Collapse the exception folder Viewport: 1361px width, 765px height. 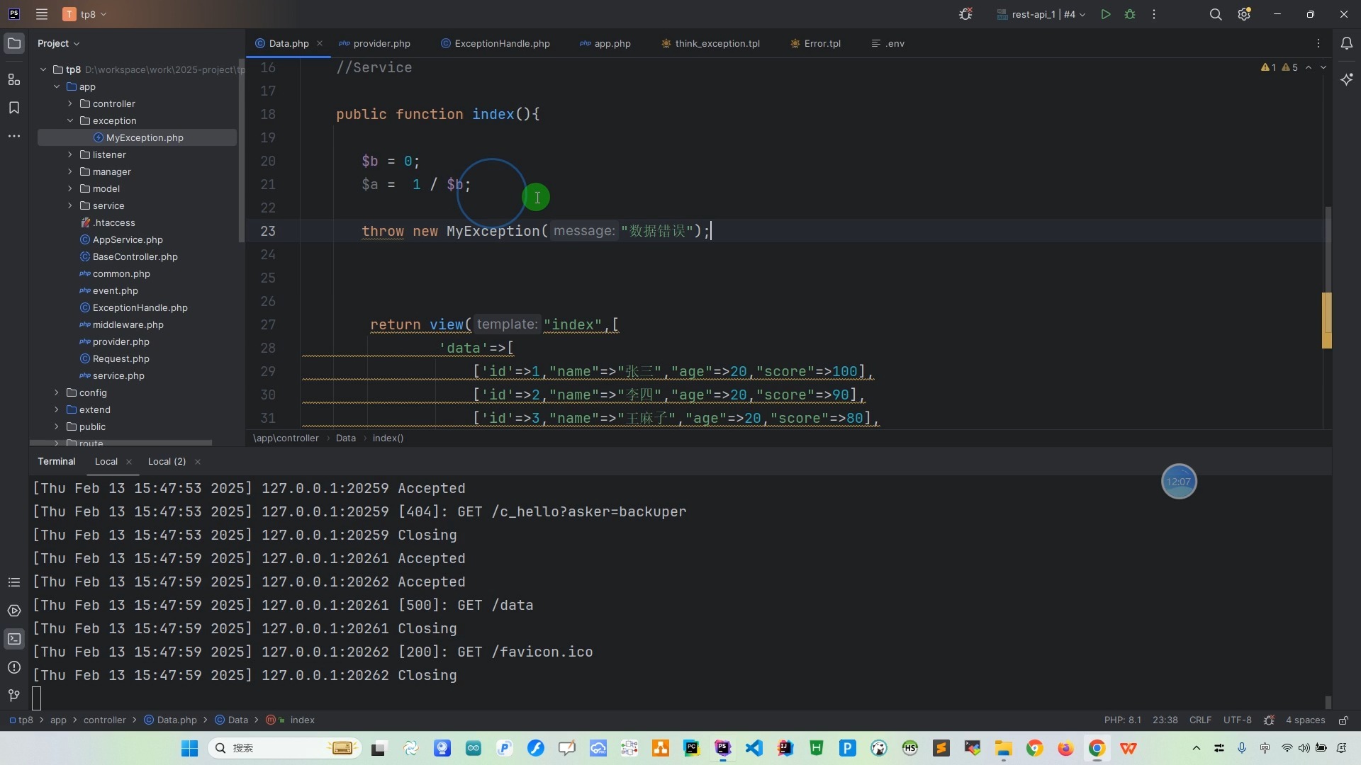(70, 120)
